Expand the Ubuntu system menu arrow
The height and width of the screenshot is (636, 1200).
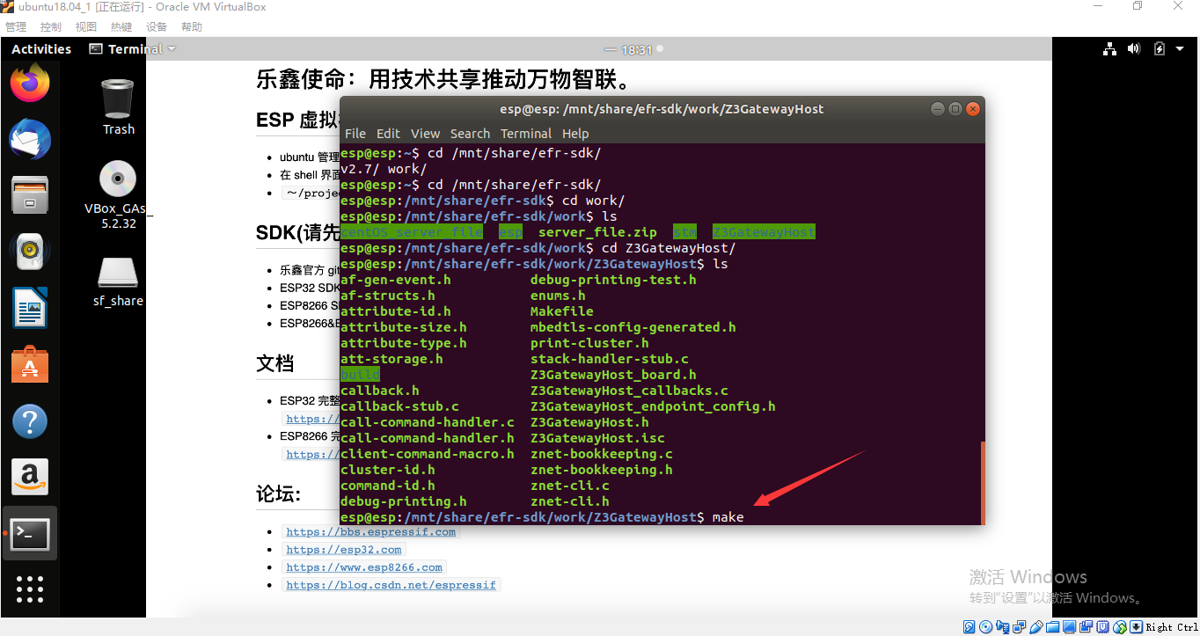click(x=1180, y=49)
